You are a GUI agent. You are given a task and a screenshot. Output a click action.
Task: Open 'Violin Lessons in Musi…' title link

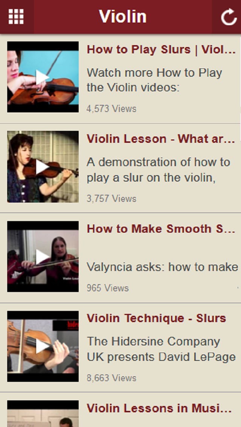click(x=159, y=408)
